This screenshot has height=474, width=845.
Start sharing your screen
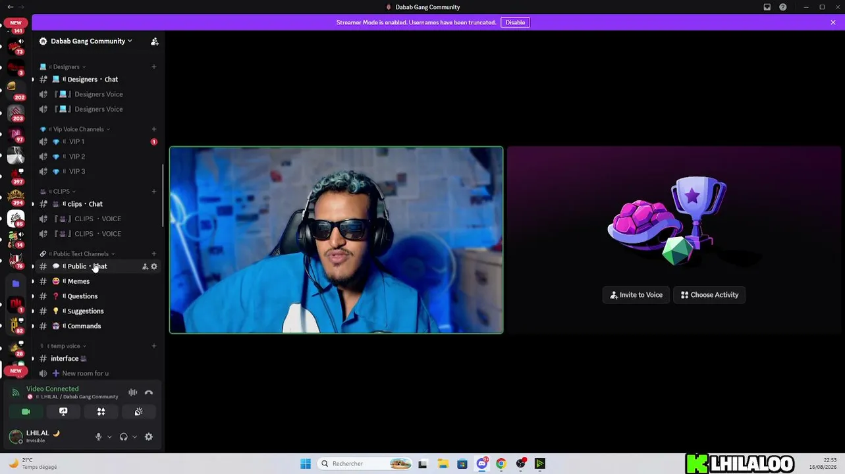click(x=63, y=411)
